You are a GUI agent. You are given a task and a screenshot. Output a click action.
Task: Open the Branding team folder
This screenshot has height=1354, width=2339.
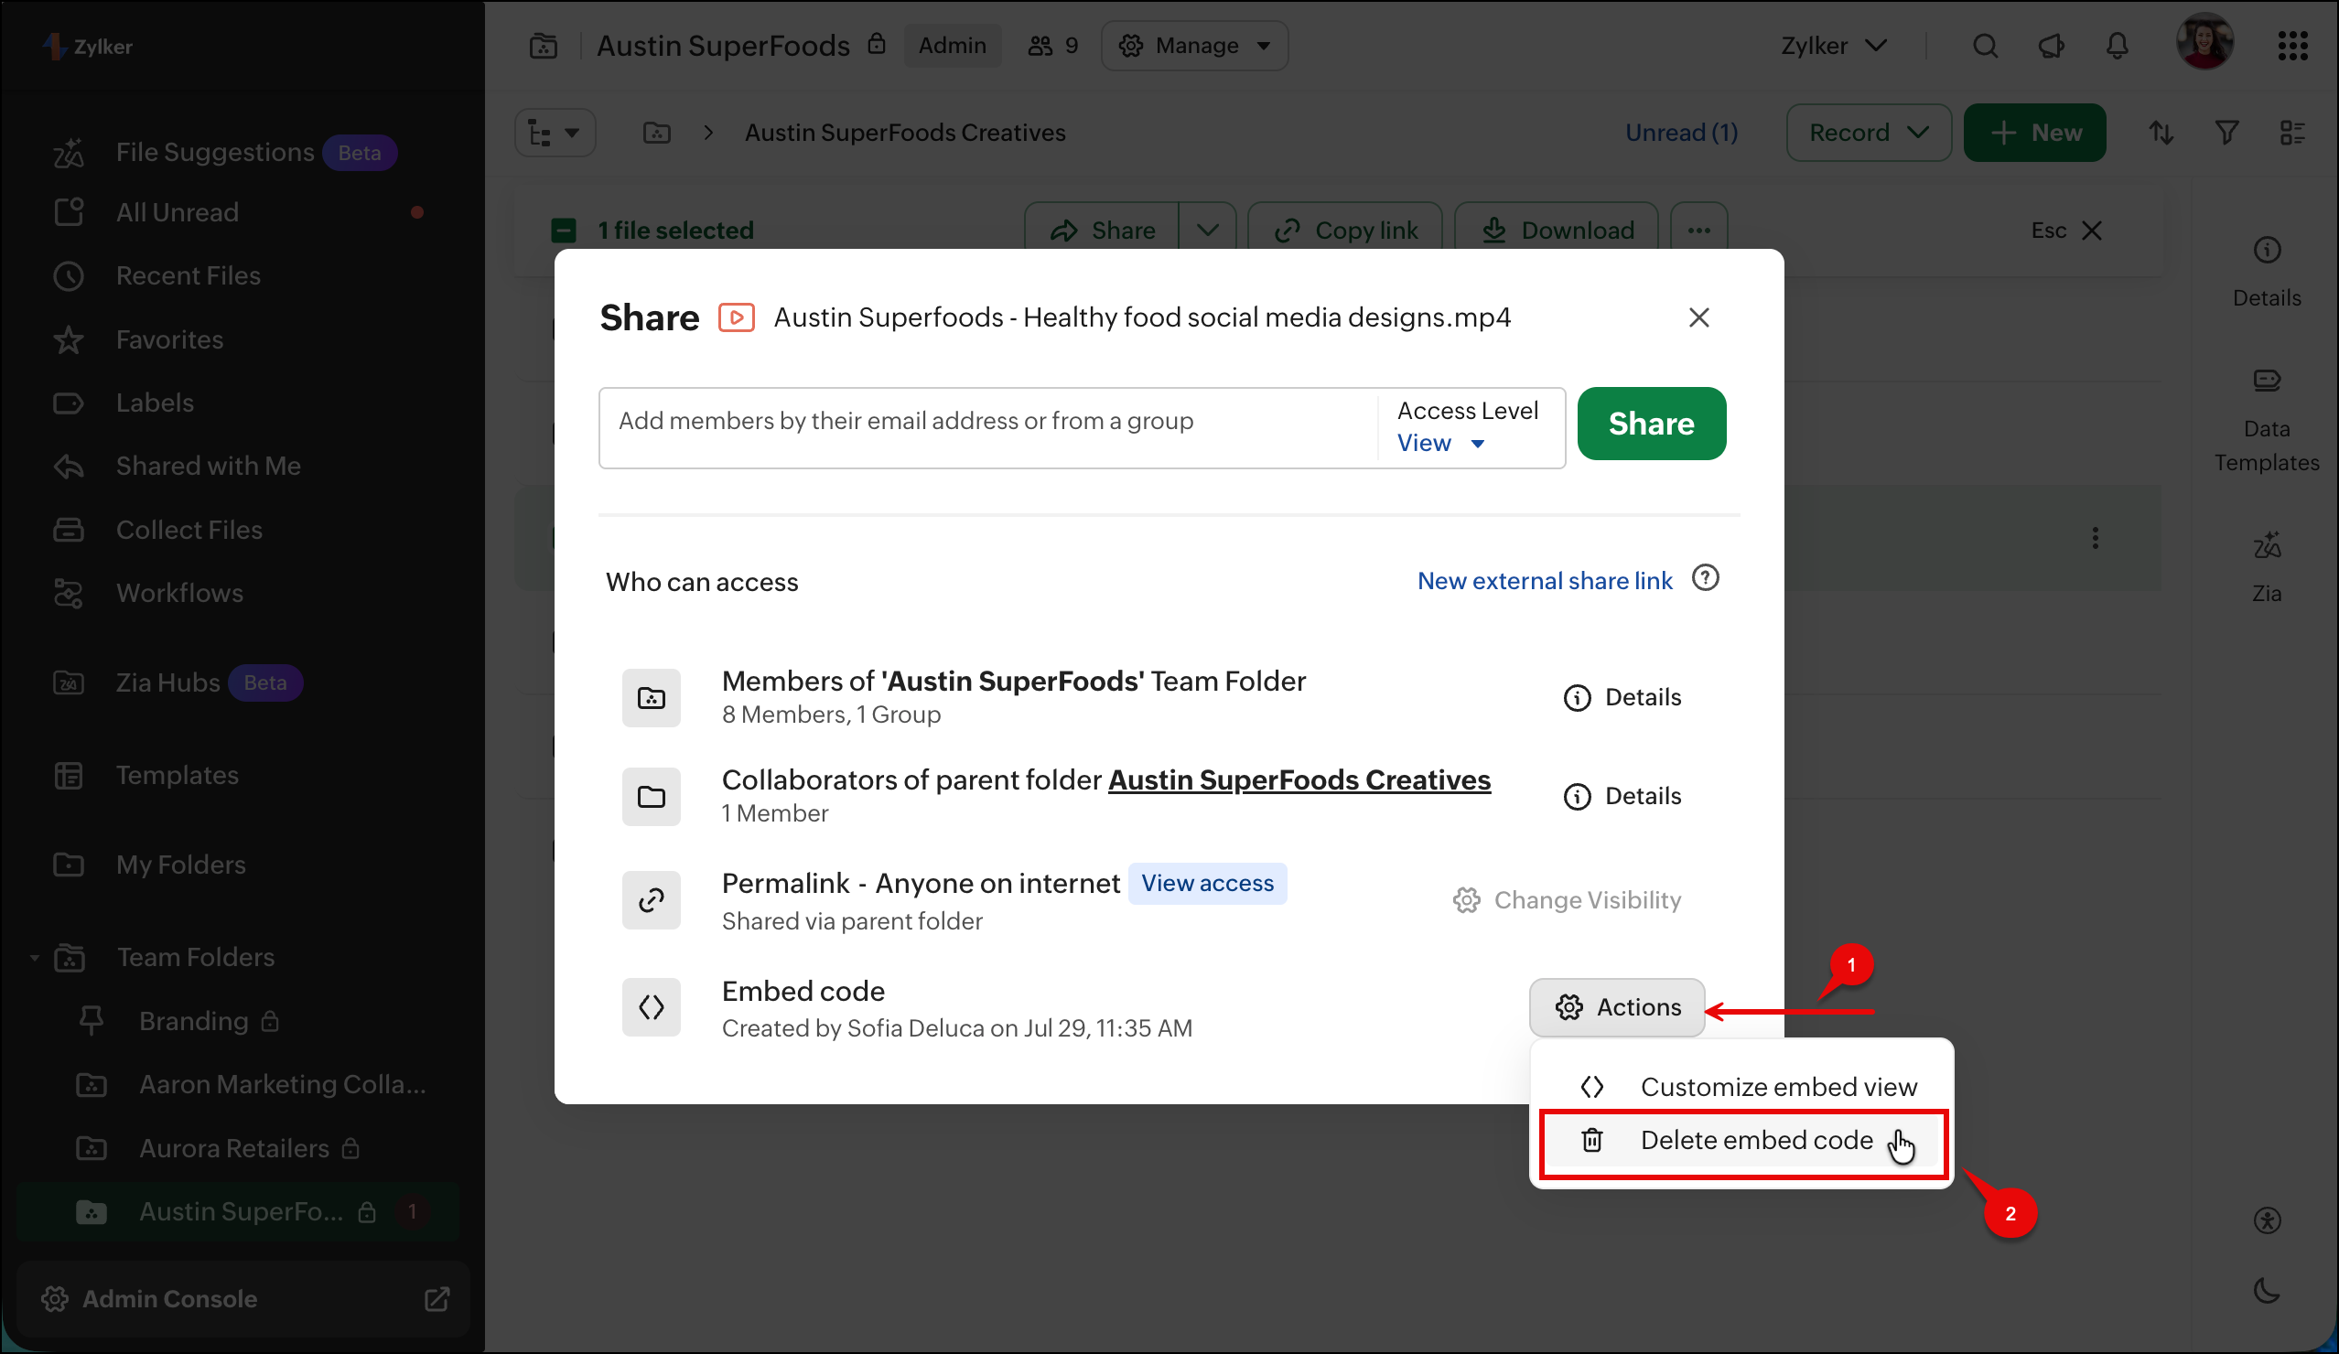click(194, 1021)
